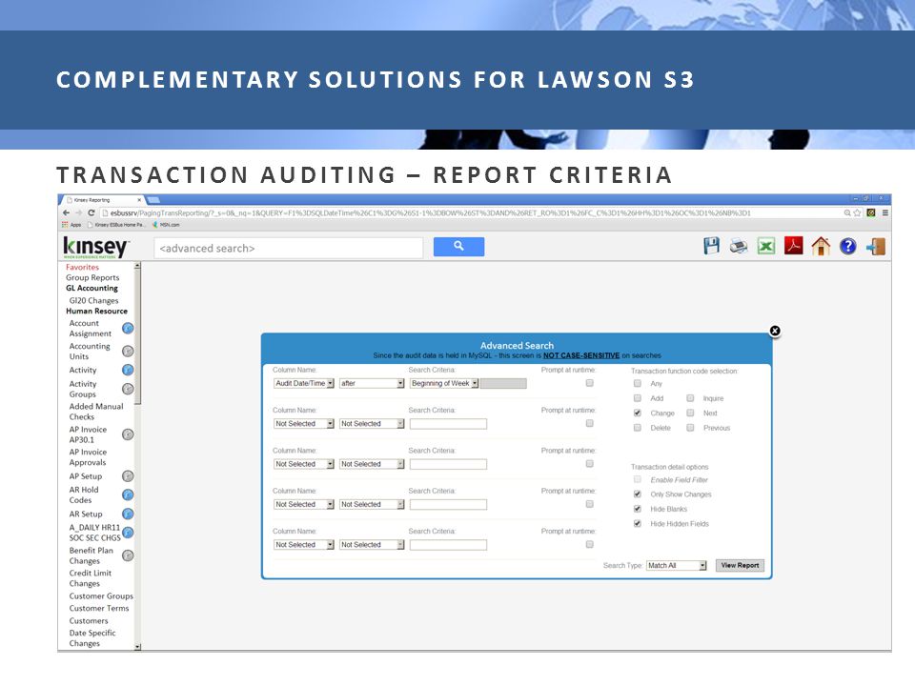The width and height of the screenshot is (915, 686).
Task: Open Chrome menu hamburger icon
Action: click(885, 212)
